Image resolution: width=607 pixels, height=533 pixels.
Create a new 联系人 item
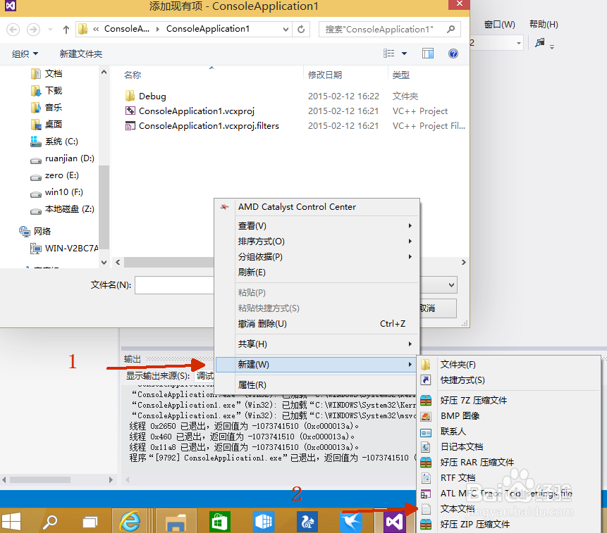pos(508,432)
